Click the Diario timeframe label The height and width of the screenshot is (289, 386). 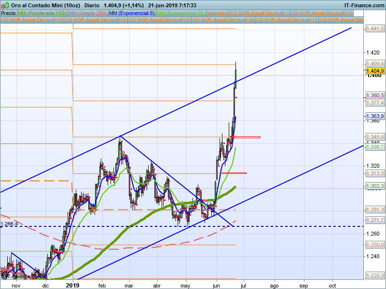click(x=92, y=5)
